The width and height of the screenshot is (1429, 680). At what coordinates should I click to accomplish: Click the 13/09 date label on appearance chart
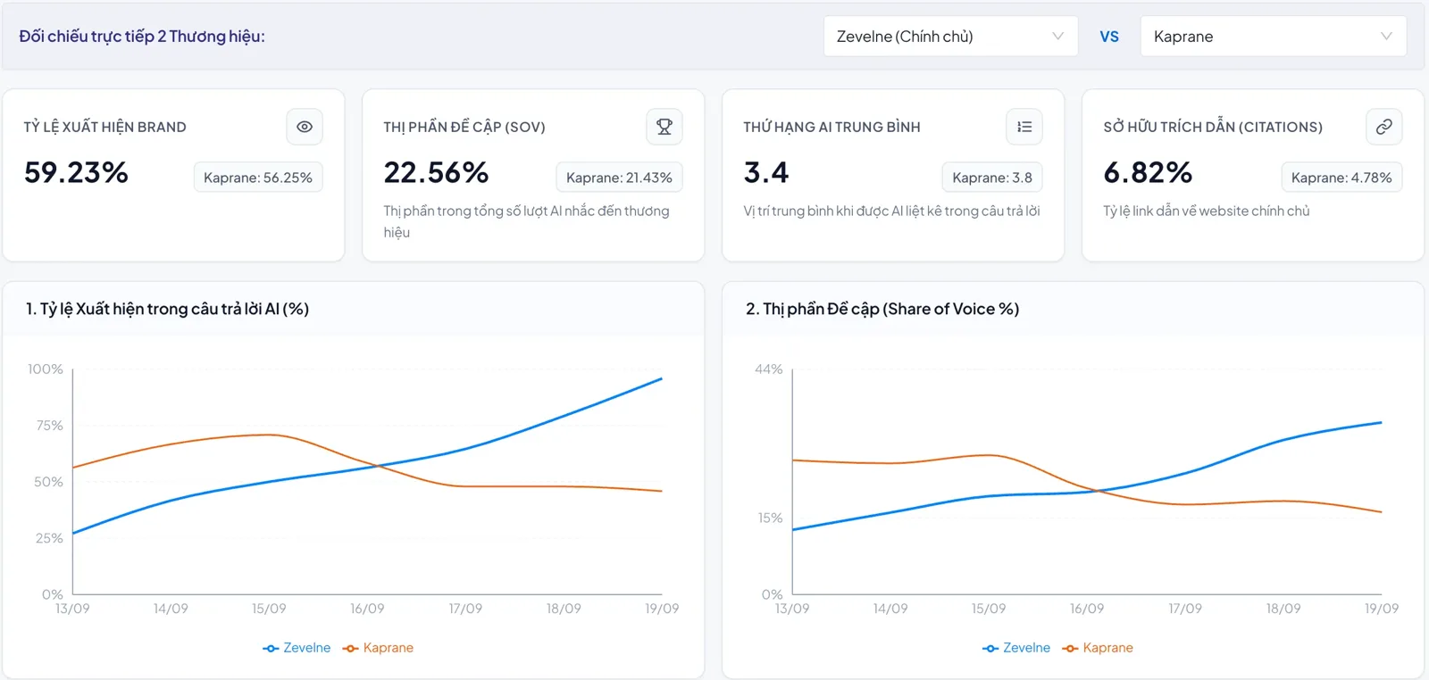72,609
